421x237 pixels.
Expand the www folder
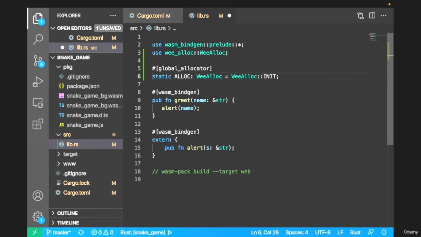69,164
